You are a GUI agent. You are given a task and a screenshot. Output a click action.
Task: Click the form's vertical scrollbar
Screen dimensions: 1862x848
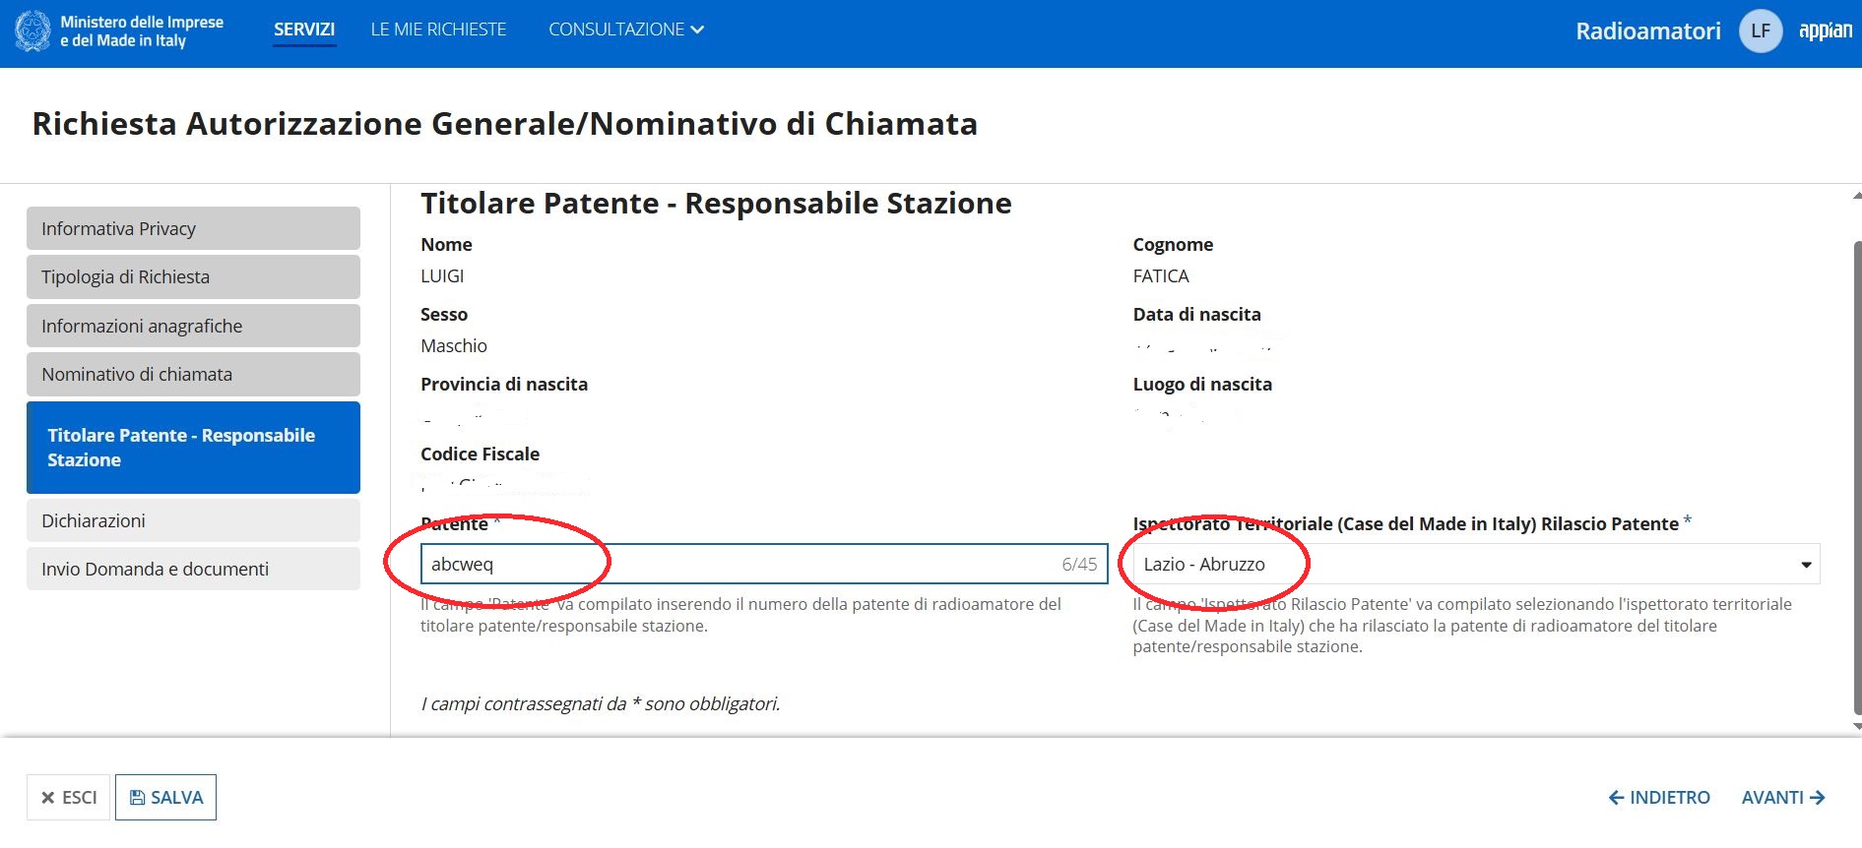[1857, 477]
